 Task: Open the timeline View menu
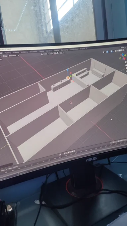tap(10, 169)
